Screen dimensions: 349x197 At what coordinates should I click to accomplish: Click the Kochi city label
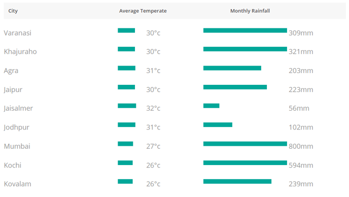pyautogui.click(x=13, y=165)
